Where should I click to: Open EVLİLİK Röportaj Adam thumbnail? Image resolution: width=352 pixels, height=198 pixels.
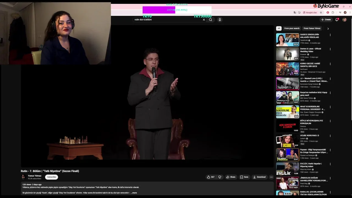(287, 169)
